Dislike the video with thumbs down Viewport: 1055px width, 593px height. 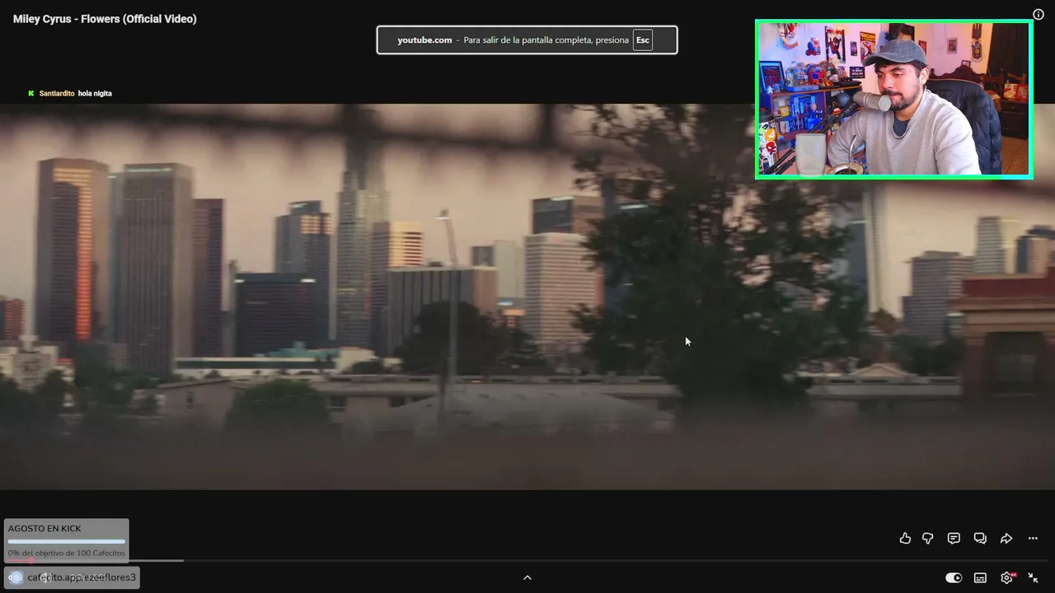pyautogui.click(x=928, y=539)
